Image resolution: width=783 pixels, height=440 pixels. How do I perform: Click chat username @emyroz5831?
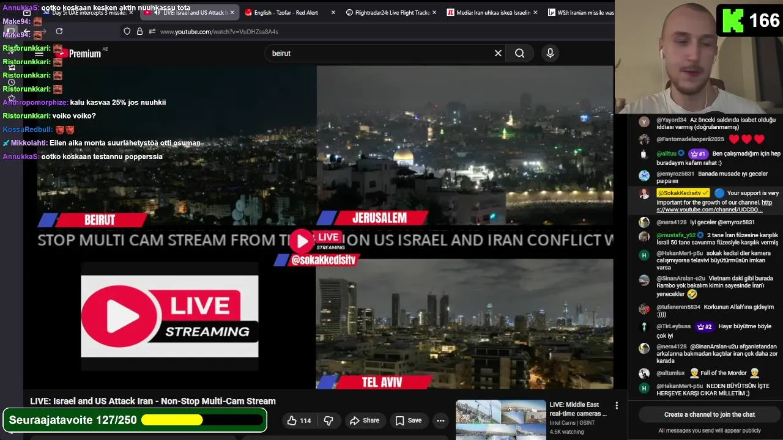675,174
